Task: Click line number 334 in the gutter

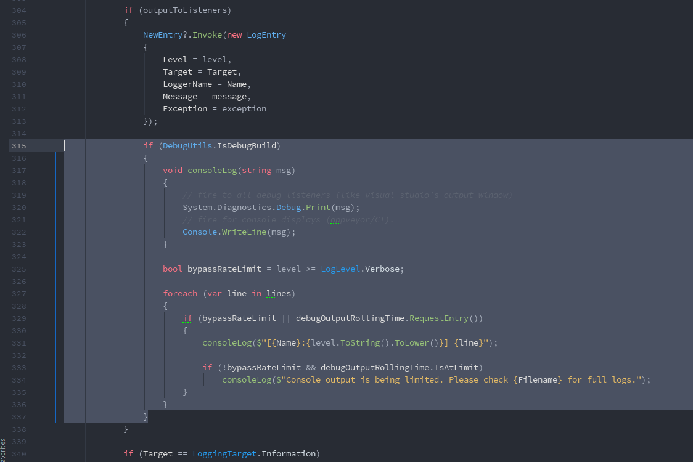Action: pyautogui.click(x=19, y=380)
